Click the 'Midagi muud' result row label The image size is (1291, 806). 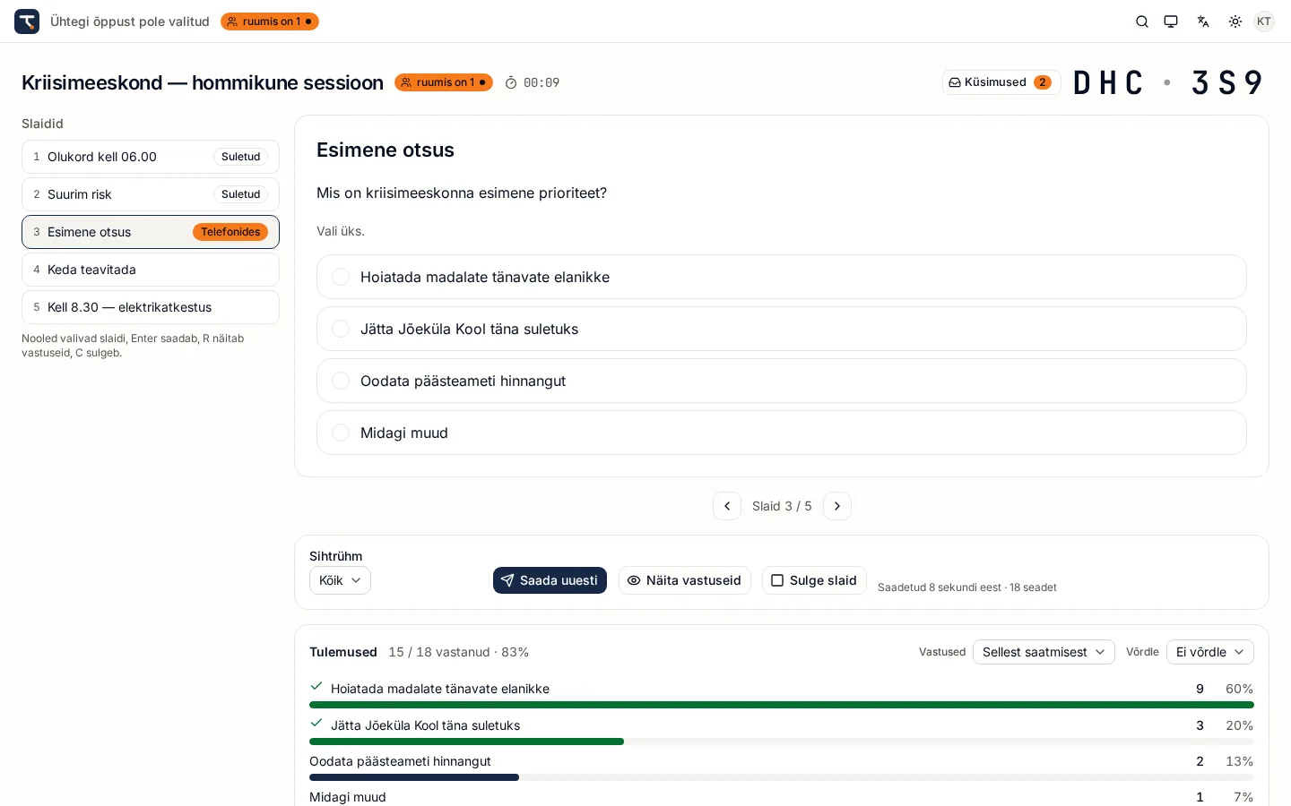coord(348,797)
